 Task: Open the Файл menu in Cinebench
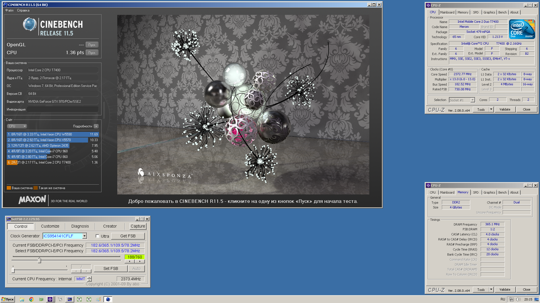pyautogui.click(x=9, y=10)
